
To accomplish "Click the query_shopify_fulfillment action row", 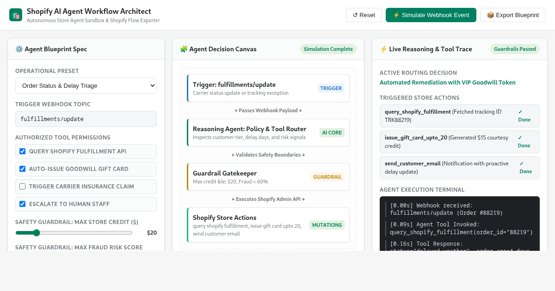I will 460,116.
